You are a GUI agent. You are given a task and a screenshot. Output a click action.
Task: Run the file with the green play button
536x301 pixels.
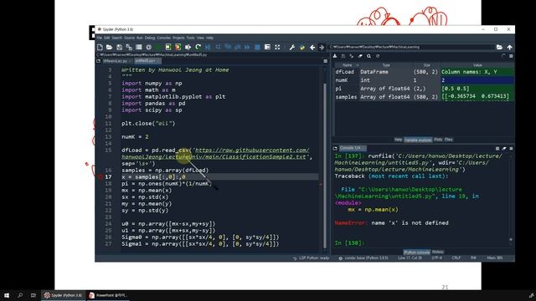coord(158,47)
